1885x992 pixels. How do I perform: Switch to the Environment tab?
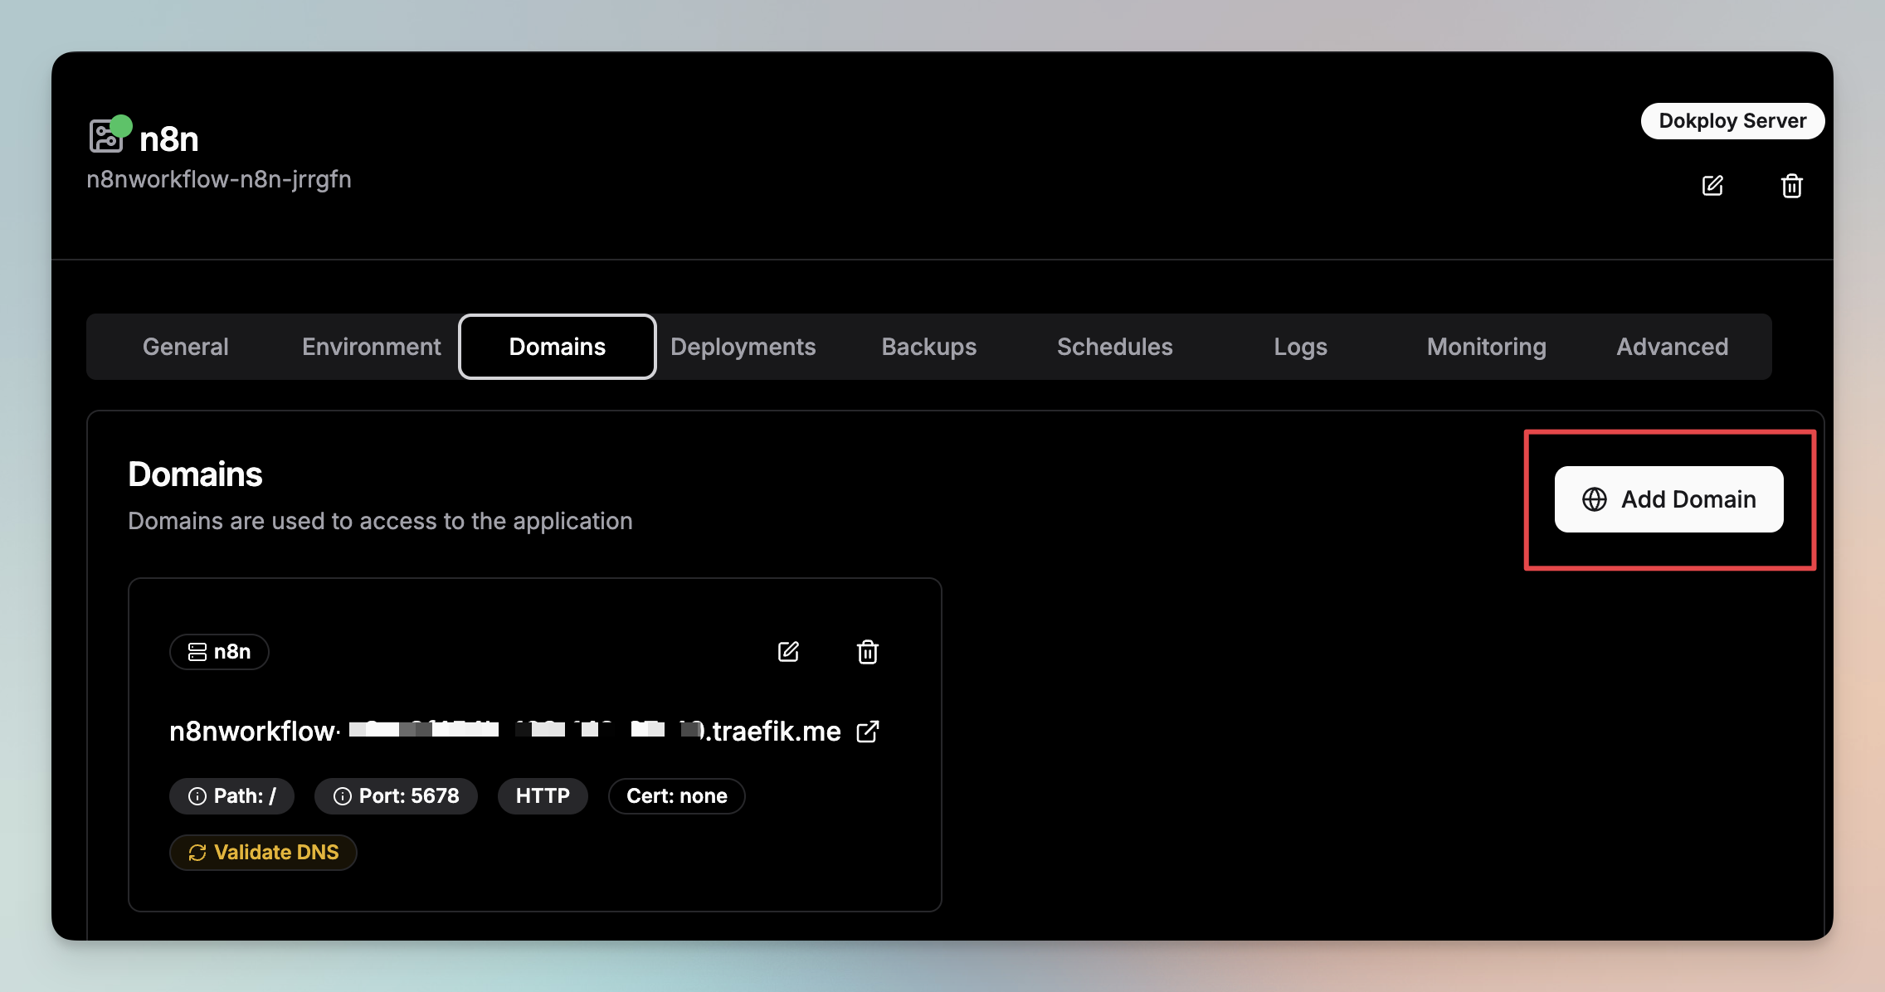[x=372, y=347]
